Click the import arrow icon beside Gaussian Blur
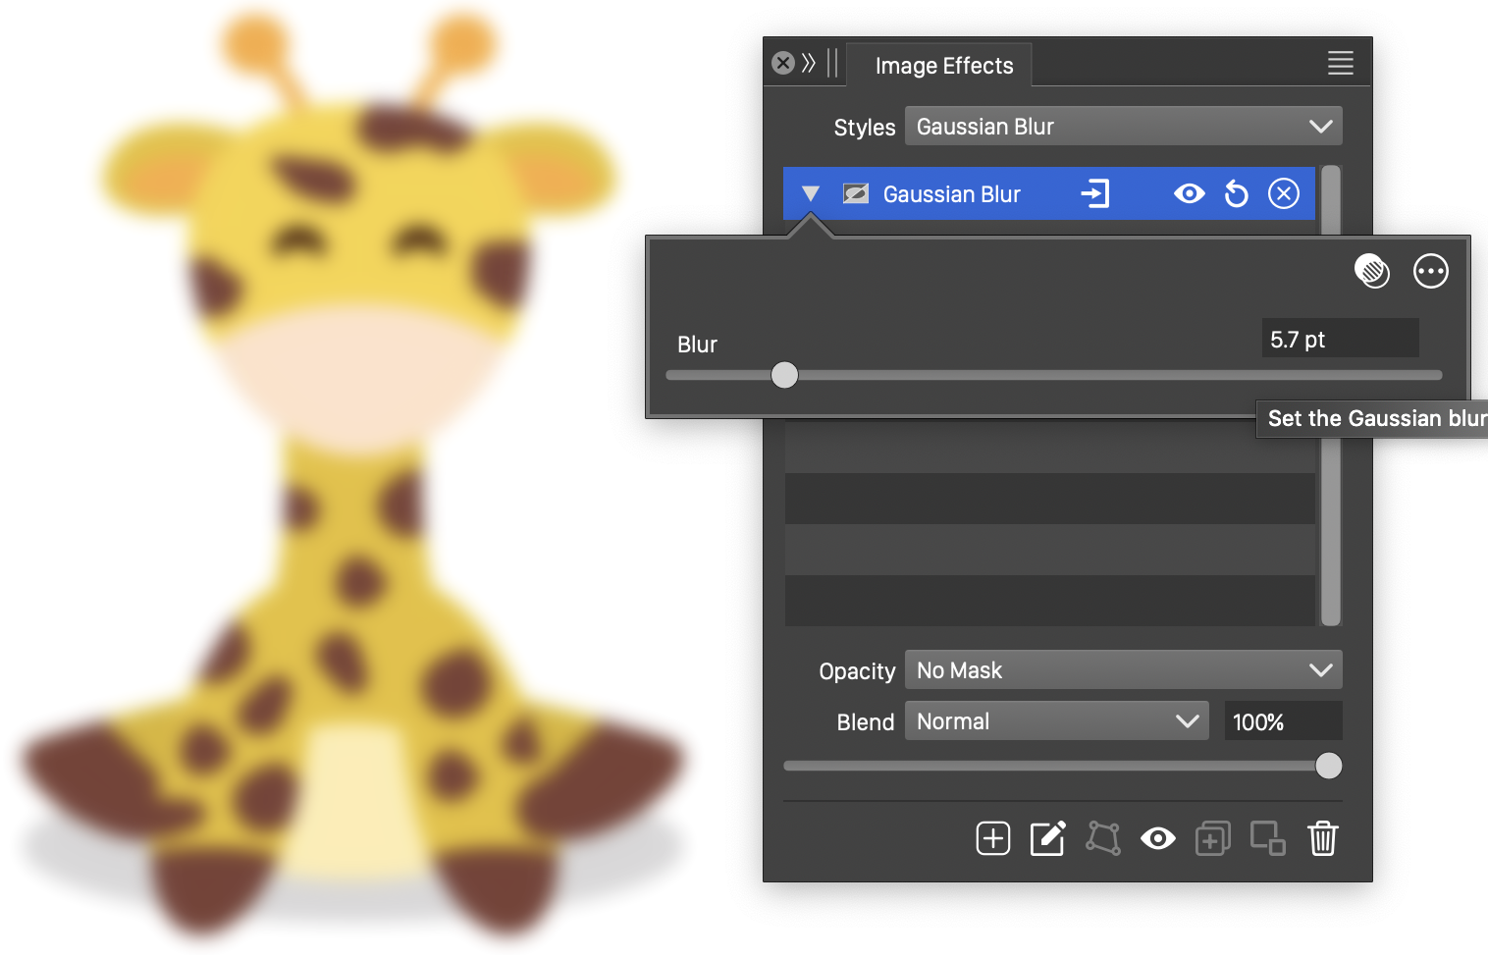The image size is (1488, 958). click(x=1095, y=194)
